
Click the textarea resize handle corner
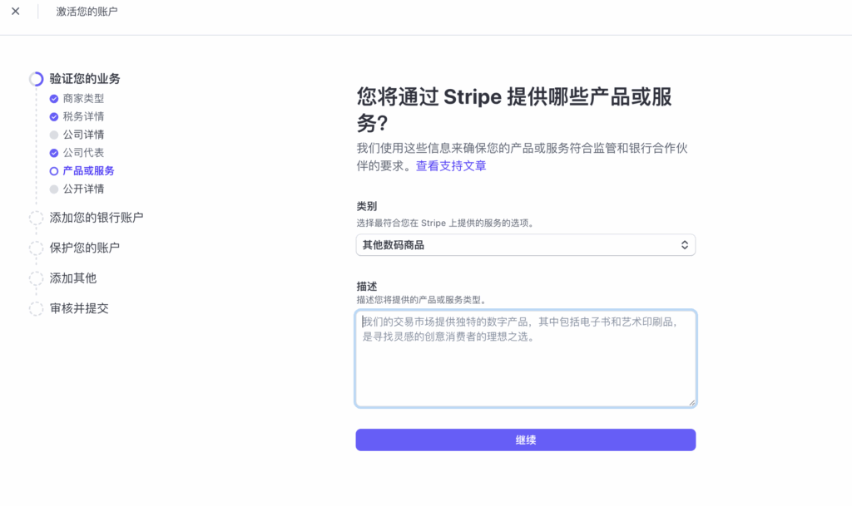coord(691,402)
